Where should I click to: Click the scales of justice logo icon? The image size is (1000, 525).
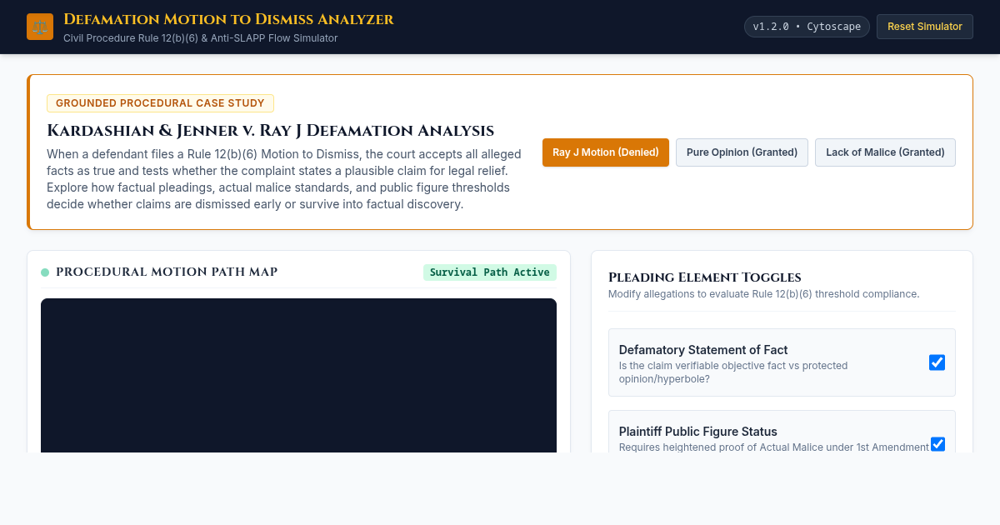(40, 27)
